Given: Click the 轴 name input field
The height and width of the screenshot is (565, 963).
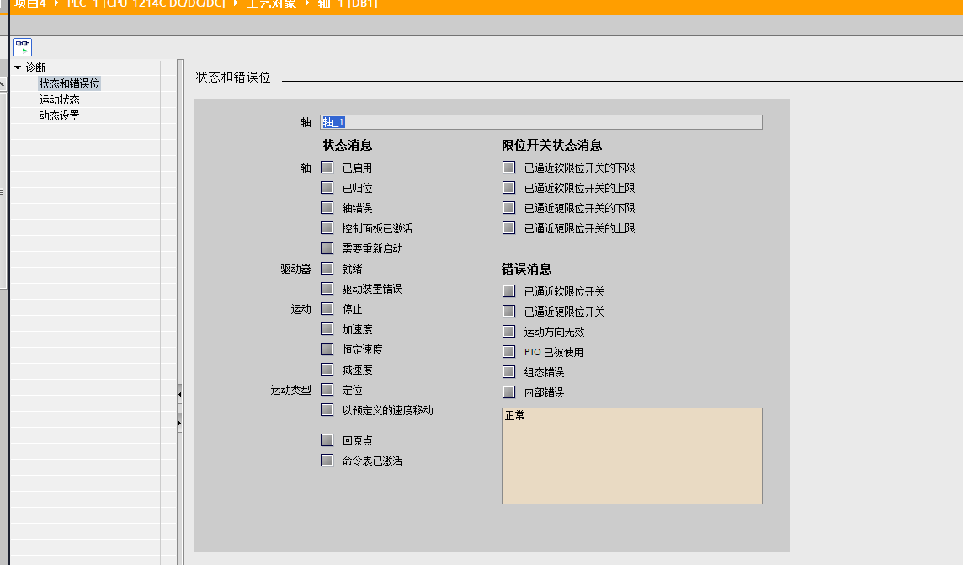Looking at the screenshot, I should tap(541, 122).
